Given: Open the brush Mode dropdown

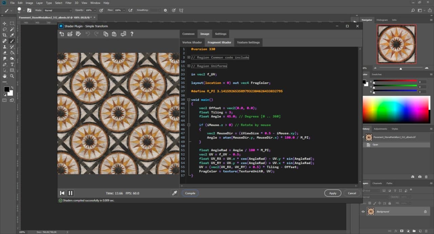Looking at the screenshot, I should point(58,10).
